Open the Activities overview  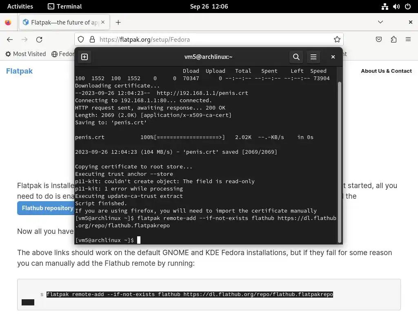pyautogui.click(x=20, y=7)
